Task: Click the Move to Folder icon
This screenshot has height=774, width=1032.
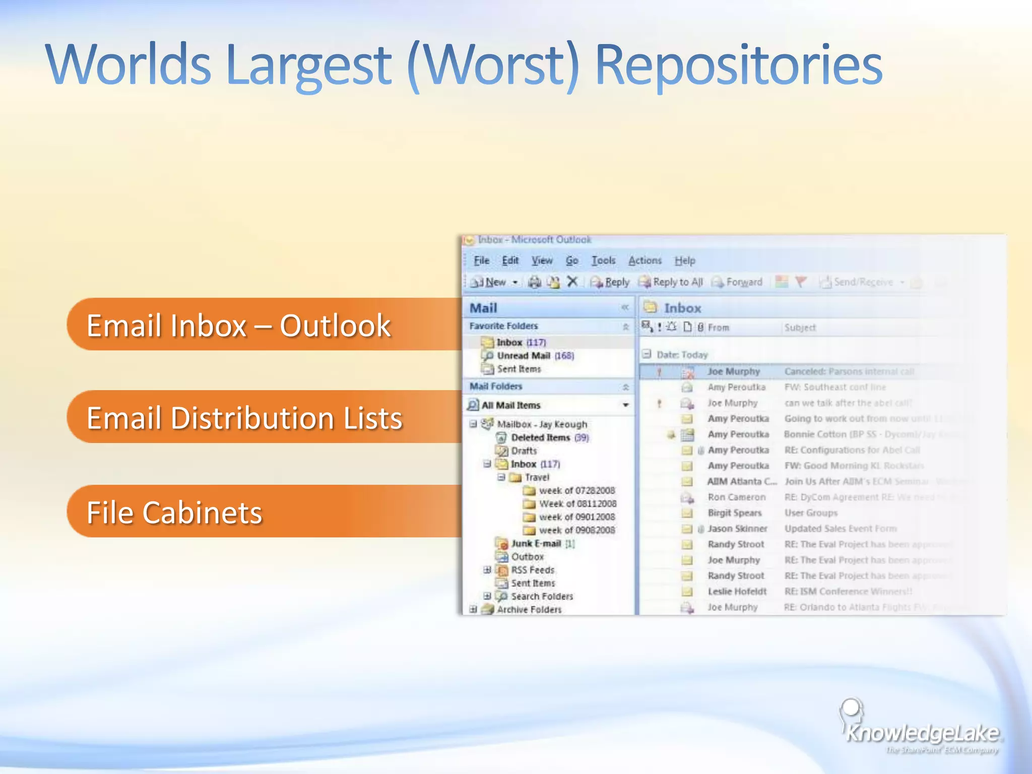Action: [553, 282]
